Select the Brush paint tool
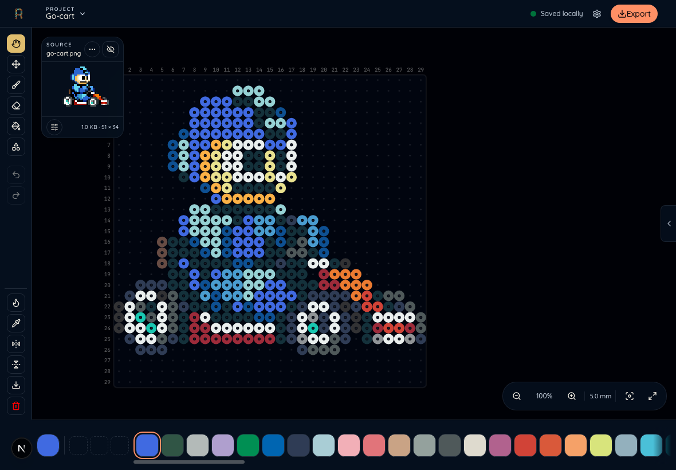The width and height of the screenshot is (676, 470). click(16, 85)
